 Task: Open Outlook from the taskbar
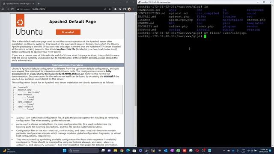166,151
